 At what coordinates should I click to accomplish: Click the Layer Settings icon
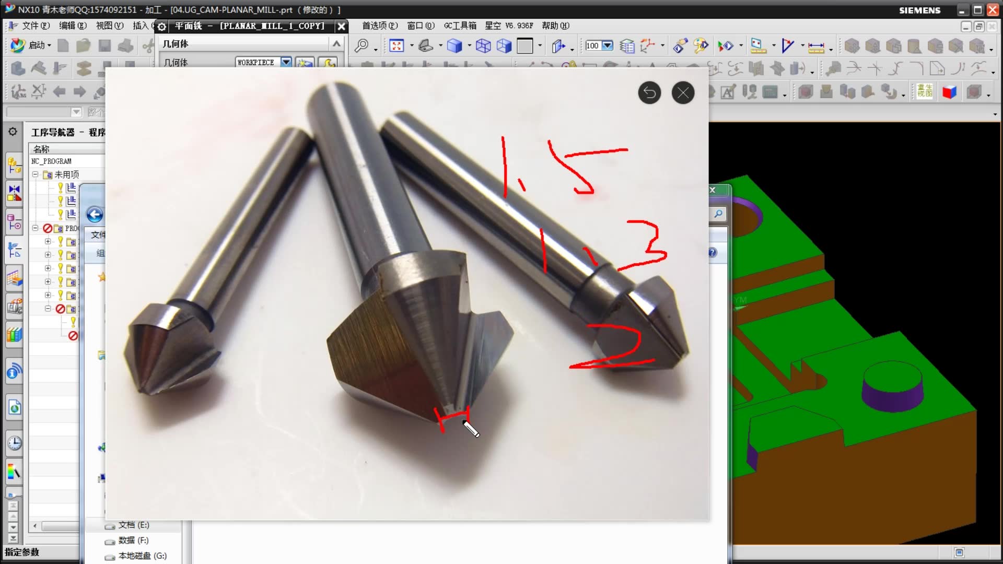[x=626, y=46]
